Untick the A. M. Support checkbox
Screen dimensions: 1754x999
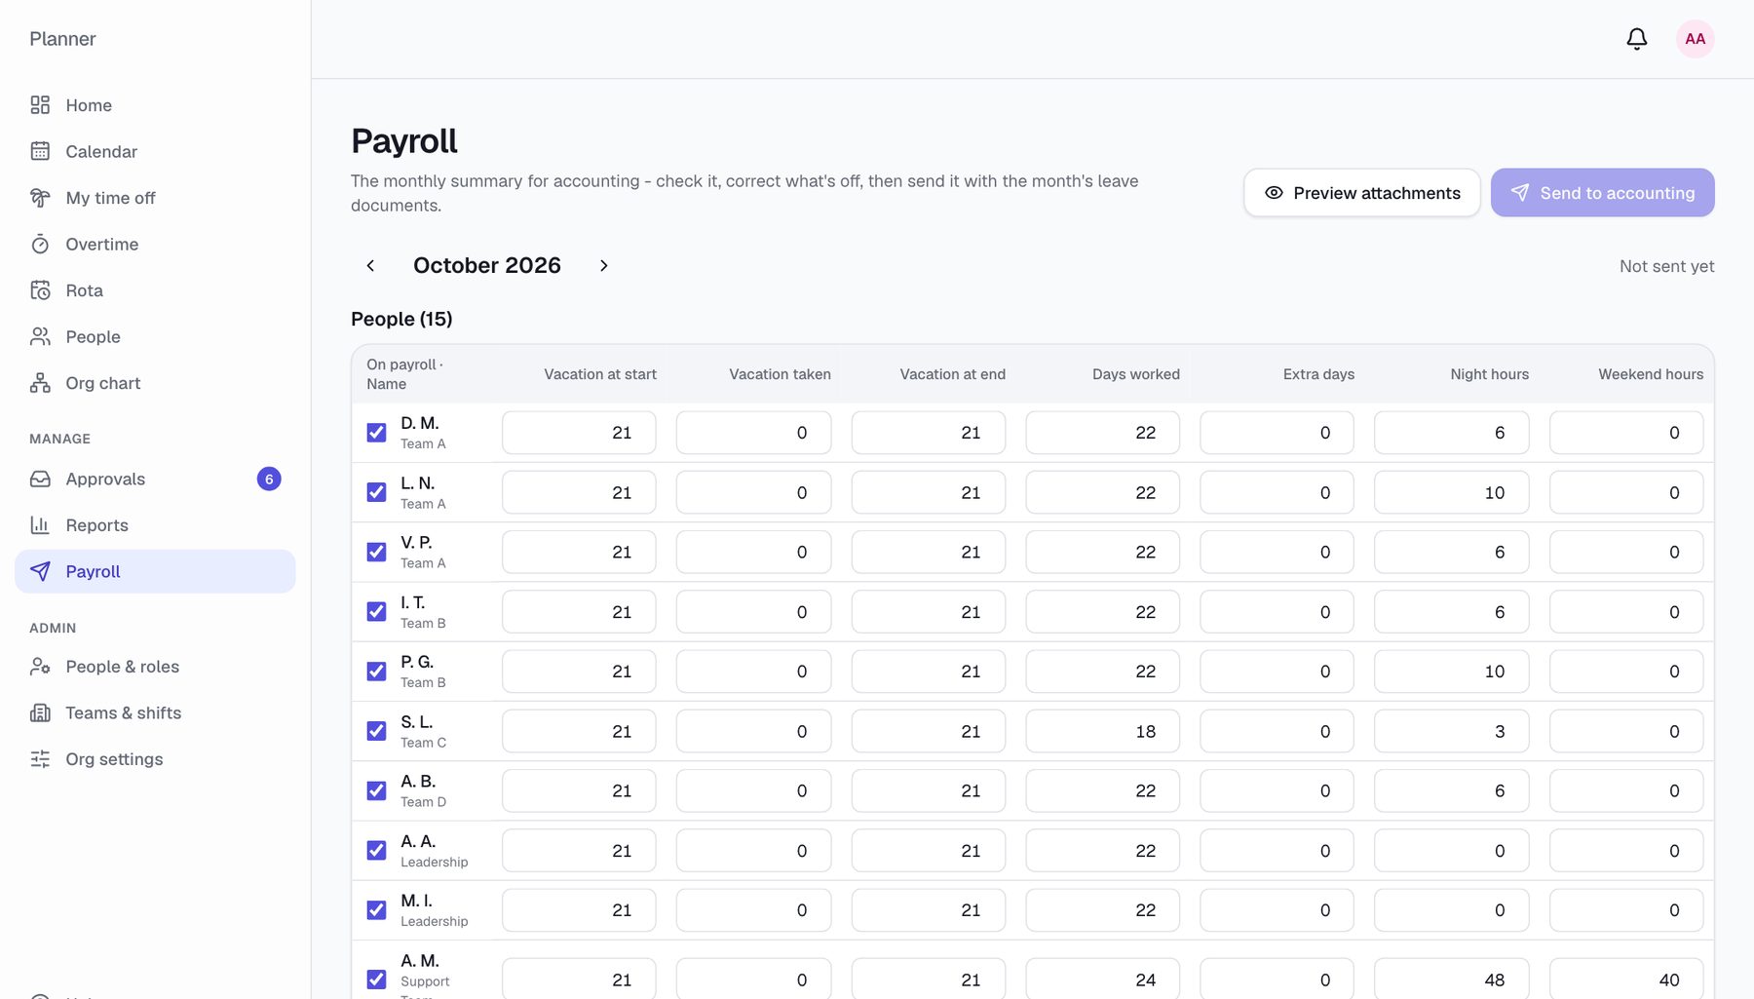pyautogui.click(x=376, y=980)
